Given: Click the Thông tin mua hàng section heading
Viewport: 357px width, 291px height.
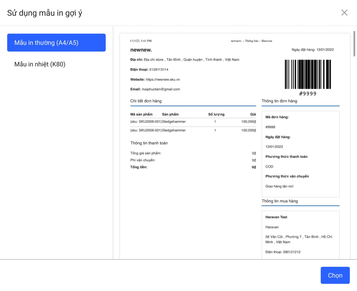Looking at the screenshot, I should pos(279,201).
